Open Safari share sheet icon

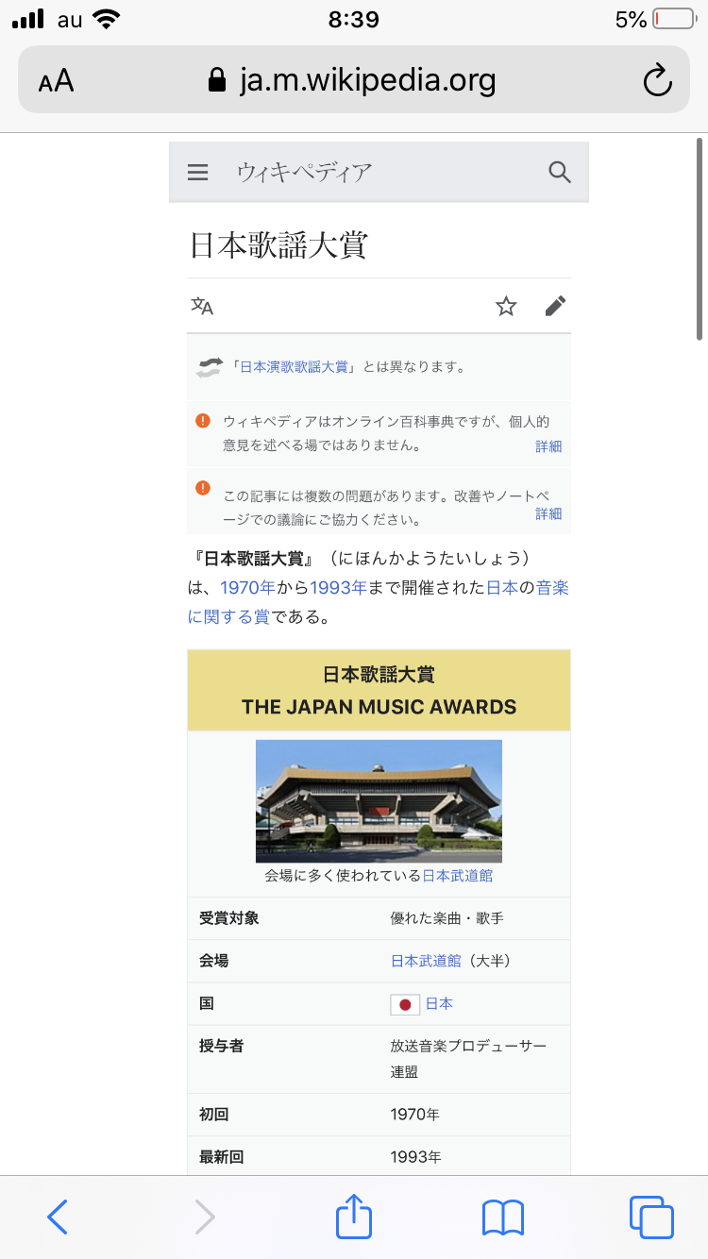pyautogui.click(x=354, y=1217)
